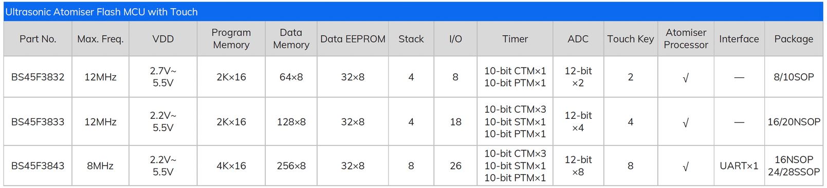Click the Ultrasonic Atomiser Flash MCU title bar
This screenshot has width=827, height=188.
click(413, 11)
